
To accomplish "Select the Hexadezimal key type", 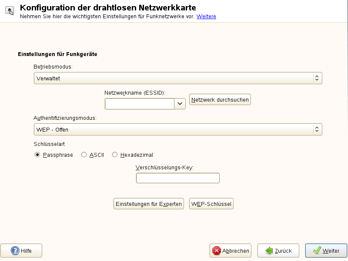I will click(115, 155).
